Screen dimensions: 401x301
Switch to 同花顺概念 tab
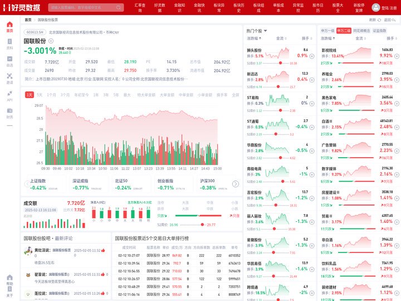pos(361,31)
